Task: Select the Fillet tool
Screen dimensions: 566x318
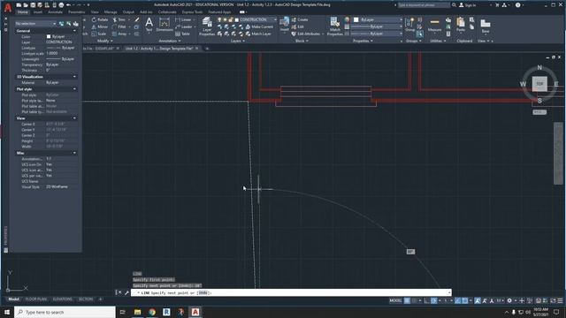Action: (119, 26)
